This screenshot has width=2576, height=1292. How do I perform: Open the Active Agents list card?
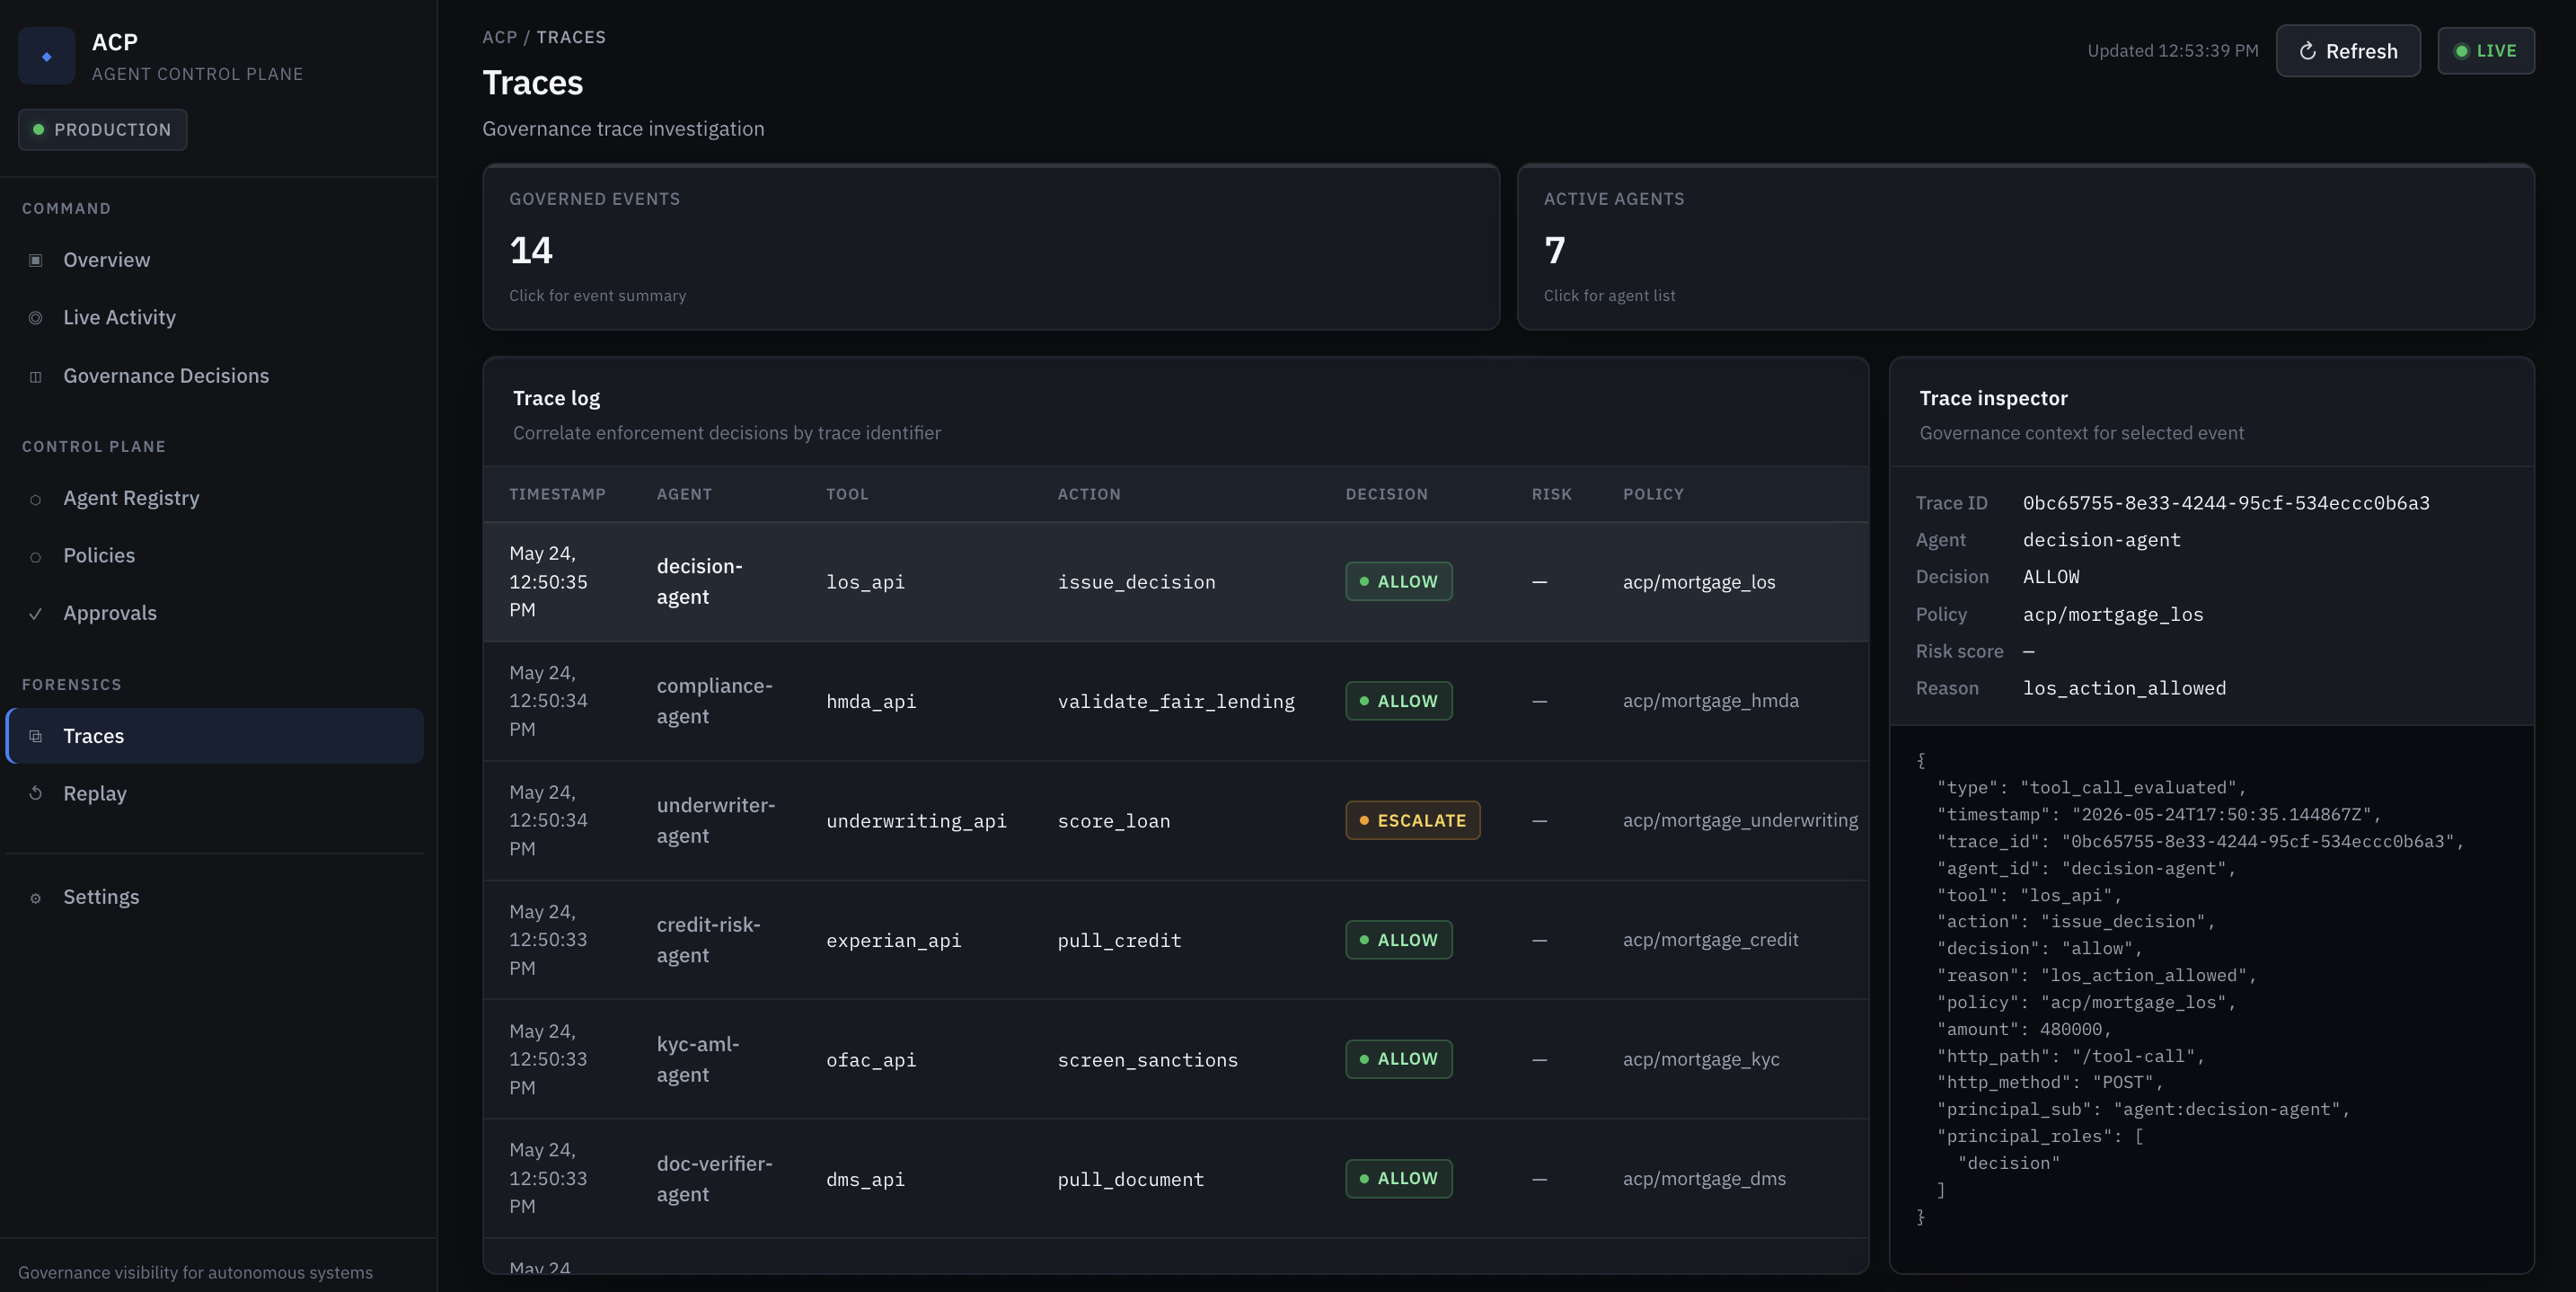2026,247
